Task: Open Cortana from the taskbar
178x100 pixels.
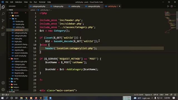Action: (12, 98)
